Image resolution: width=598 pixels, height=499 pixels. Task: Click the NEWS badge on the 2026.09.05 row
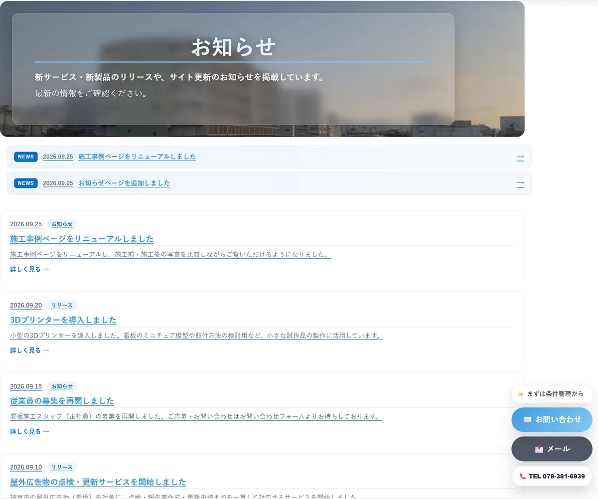coord(26,183)
